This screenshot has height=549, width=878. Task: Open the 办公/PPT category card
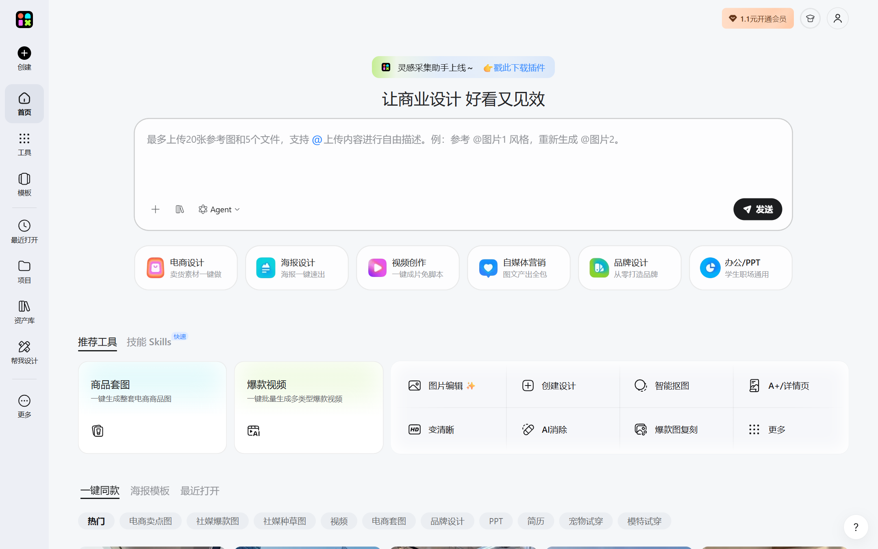741,268
